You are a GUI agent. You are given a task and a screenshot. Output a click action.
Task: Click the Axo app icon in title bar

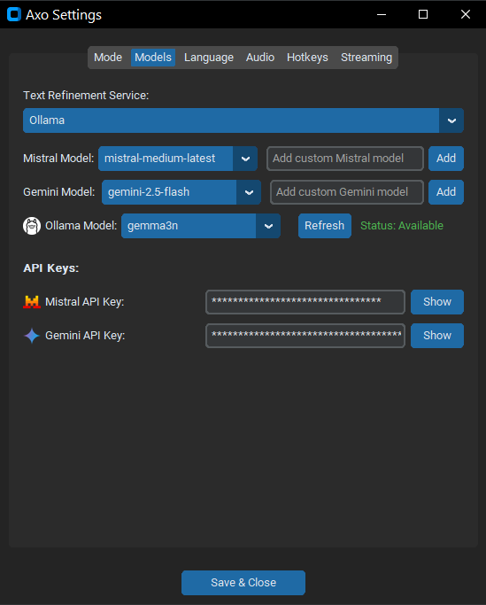click(14, 14)
